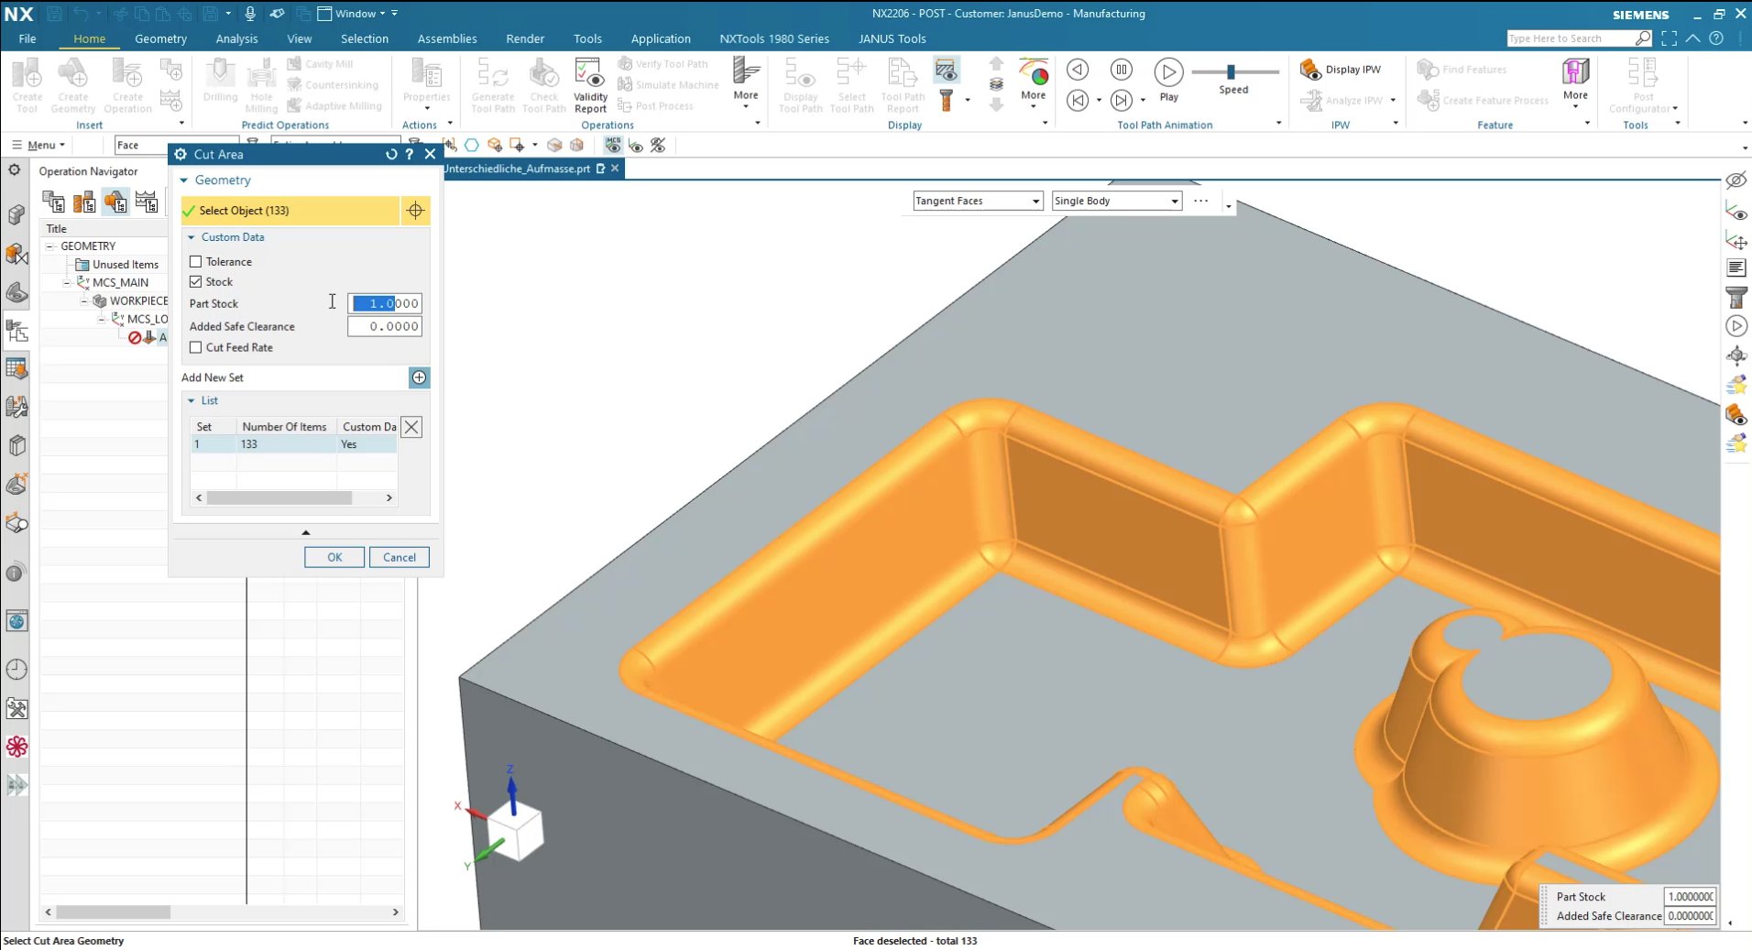
Task: Collapse the List section
Action: tap(192, 400)
